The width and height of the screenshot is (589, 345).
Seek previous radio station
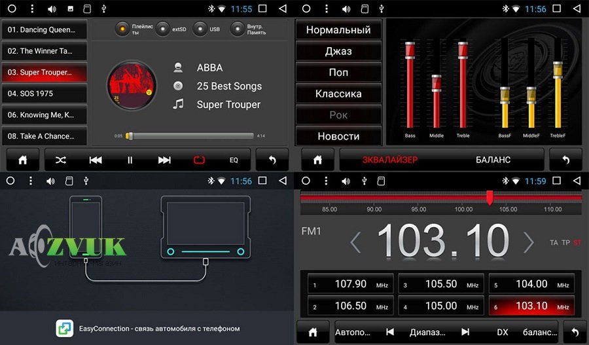tap(390, 332)
